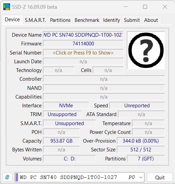Click the POH n/a field
This screenshot has height=184, width=175.
[x=61, y=132]
